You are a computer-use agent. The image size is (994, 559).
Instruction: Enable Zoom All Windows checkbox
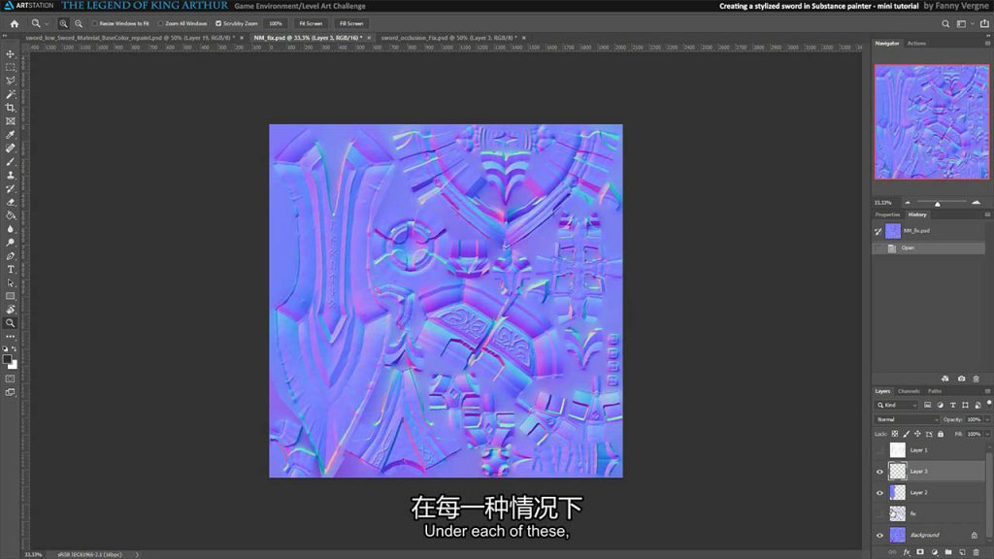tap(160, 23)
